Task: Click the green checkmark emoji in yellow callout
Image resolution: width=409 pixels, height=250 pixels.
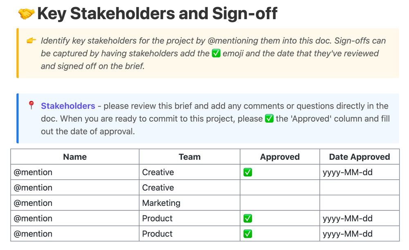Action: [216, 54]
